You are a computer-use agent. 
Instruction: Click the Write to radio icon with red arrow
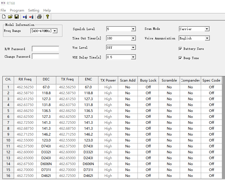(x=31, y=17)
